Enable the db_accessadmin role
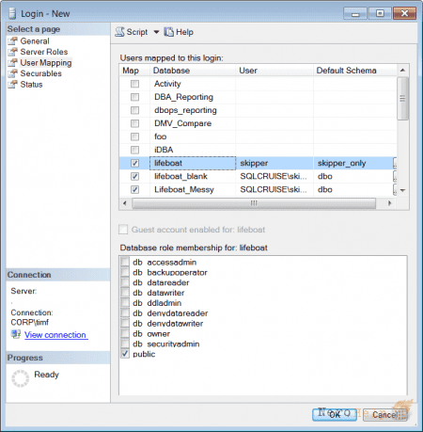This screenshot has width=423, height=432. tap(125, 262)
